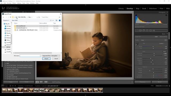171x96 pixels.
Task: Open the Supported Files type dropdown
Action: tap(51, 56)
